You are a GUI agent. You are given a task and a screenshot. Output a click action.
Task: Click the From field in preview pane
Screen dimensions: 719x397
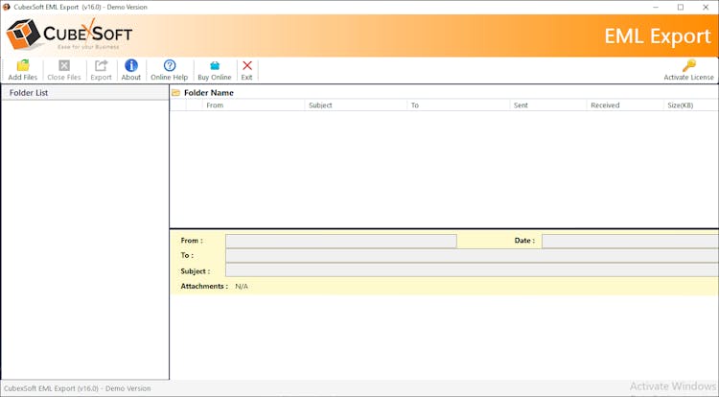pos(340,241)
